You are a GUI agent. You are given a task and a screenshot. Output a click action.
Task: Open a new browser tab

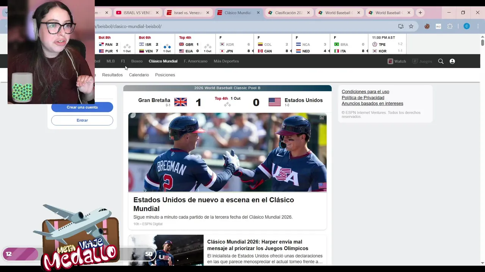[x=420, y=12]
